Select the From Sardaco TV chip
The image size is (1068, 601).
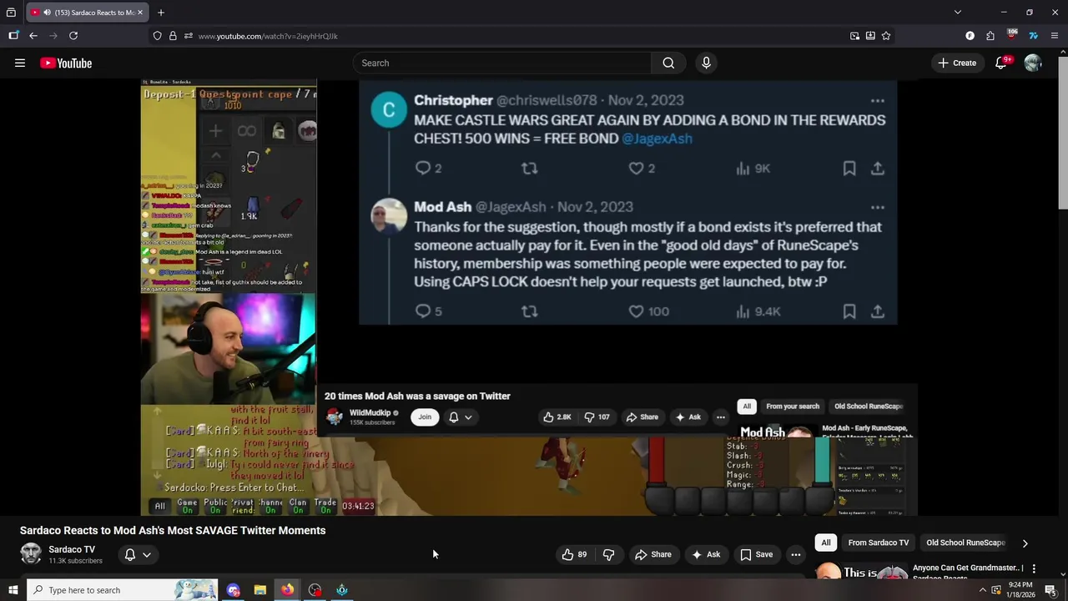[878, 543]
